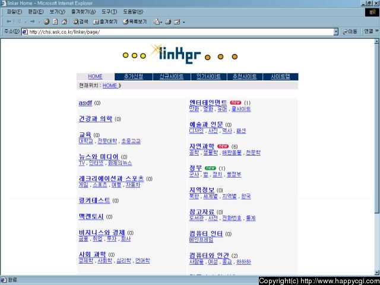Click the 뒤로 back arrow toolbar button

[x=14, y=22]
